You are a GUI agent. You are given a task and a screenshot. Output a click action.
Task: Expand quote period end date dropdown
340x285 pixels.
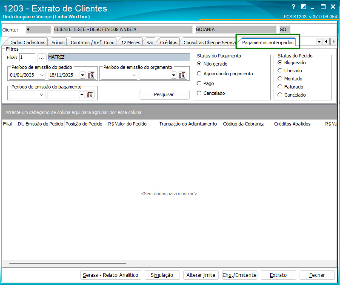(174, 75)
